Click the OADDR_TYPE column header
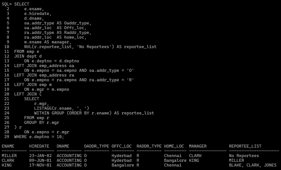 (97, 146)
